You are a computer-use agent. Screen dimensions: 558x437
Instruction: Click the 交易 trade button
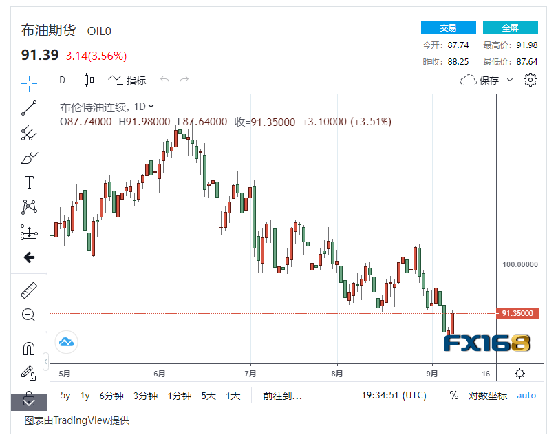(449, 28)
